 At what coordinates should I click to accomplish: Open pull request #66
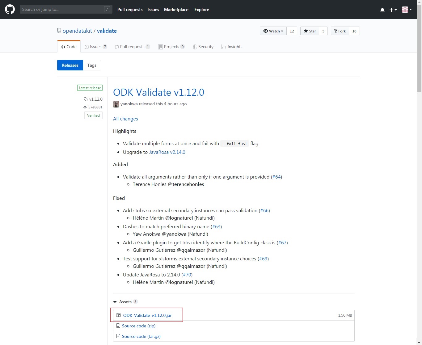[264, 211]
